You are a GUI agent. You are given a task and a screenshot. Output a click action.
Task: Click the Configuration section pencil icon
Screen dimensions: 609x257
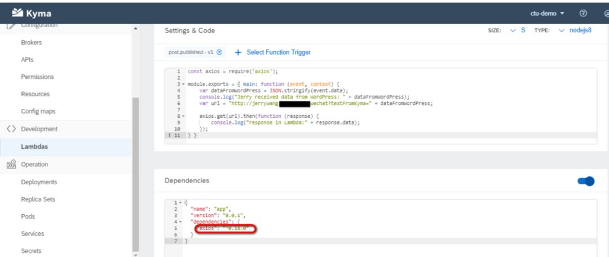pyautogui.click(x=11, y=26)
